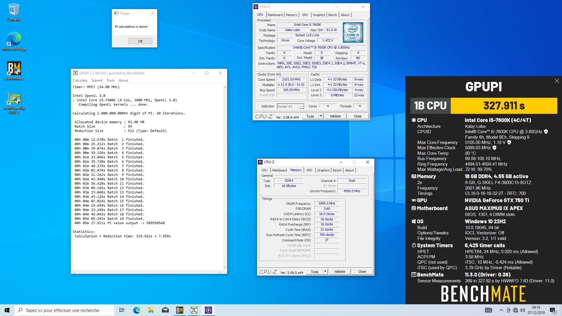This screenshot has height=316, width=562.
Task: Click the 327.911 s score banner
Action: (x=504, y=106)
